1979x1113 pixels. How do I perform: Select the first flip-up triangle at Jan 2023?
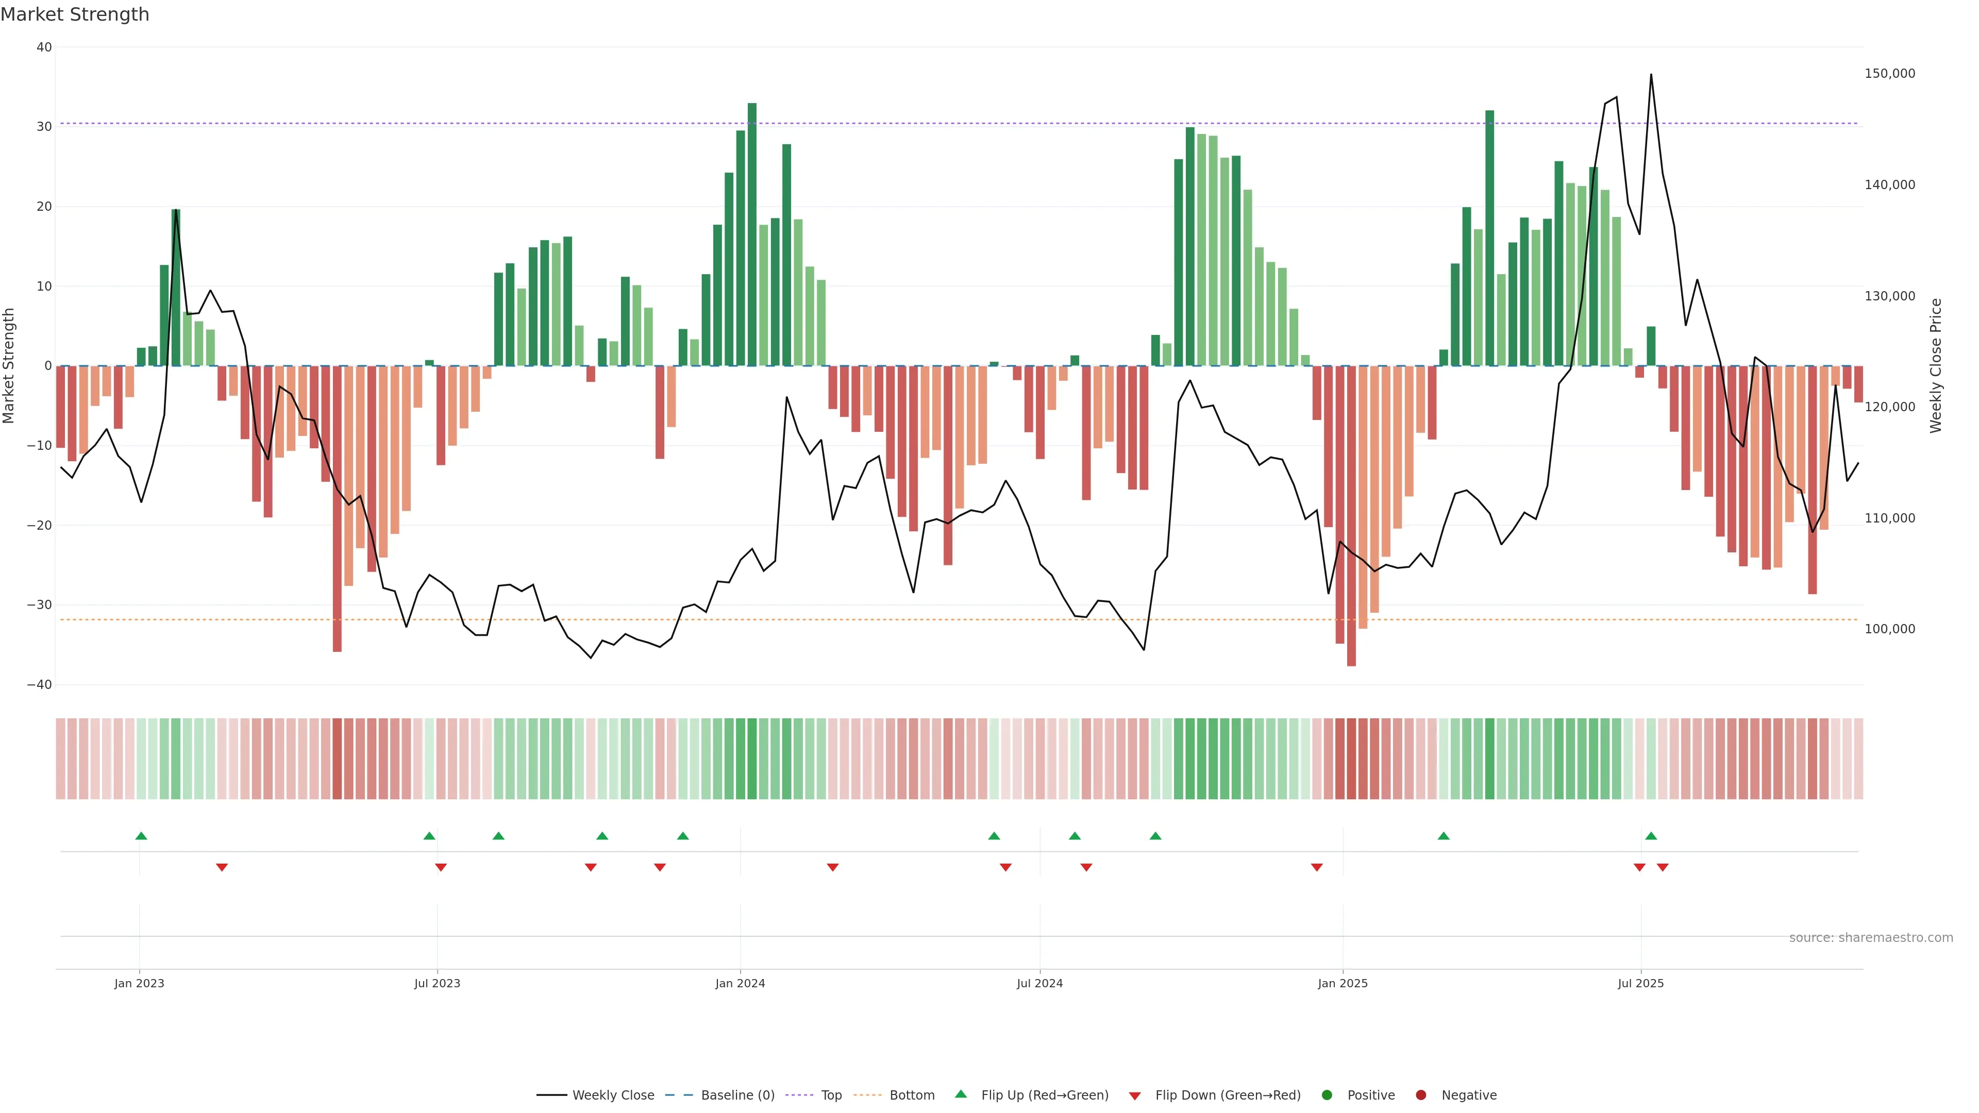pos(141,836)
